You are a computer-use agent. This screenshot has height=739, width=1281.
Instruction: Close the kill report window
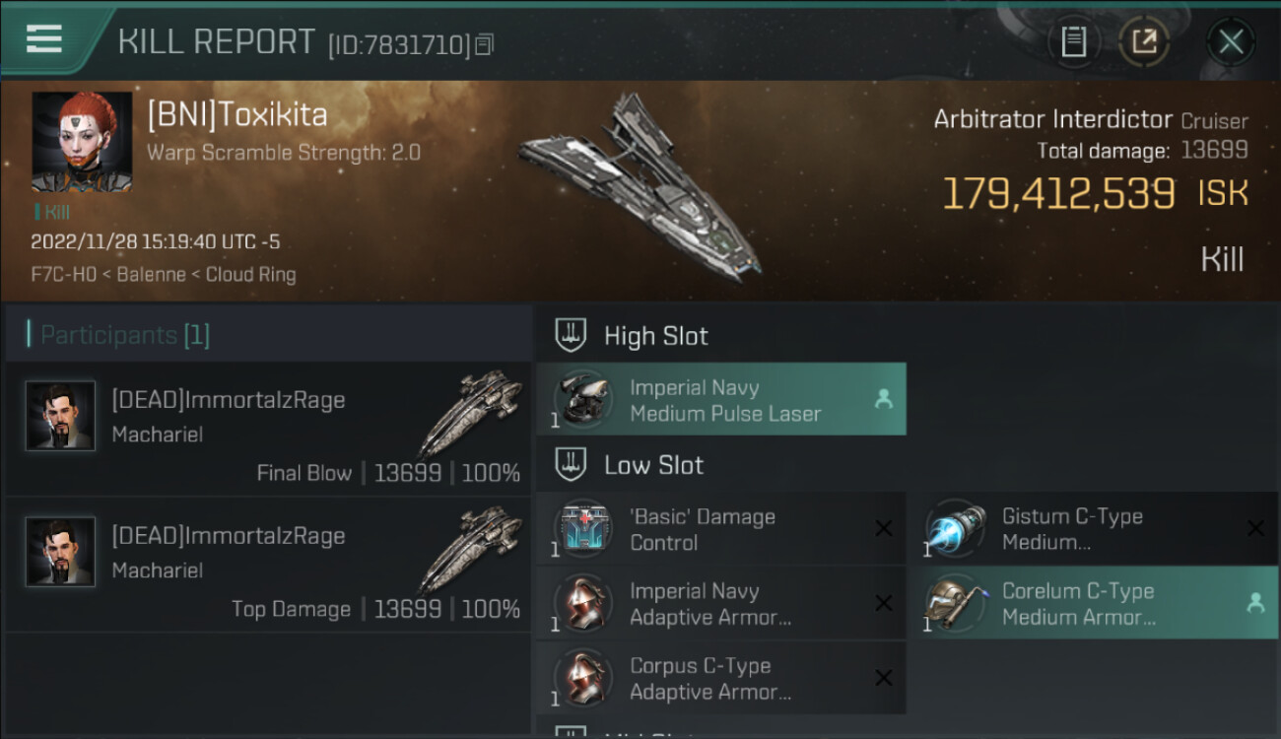[x=1231, y=41]
